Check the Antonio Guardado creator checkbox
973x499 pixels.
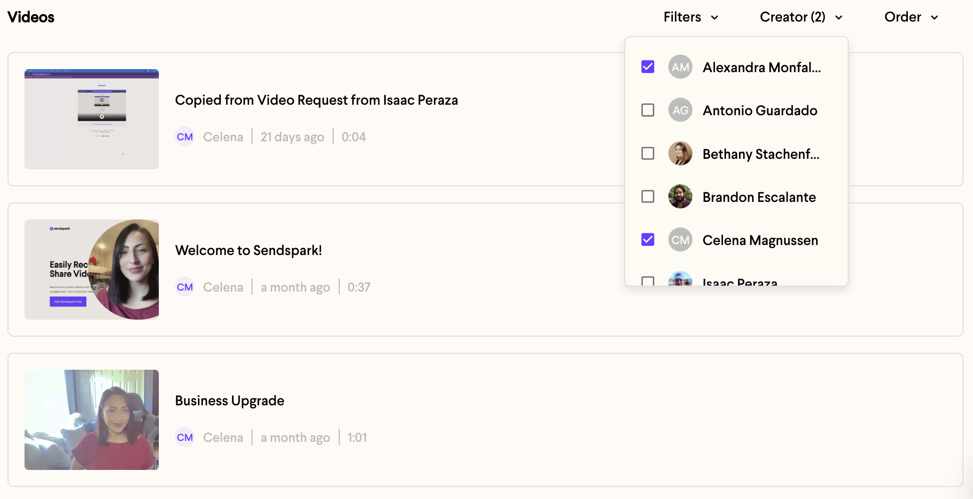648,110
